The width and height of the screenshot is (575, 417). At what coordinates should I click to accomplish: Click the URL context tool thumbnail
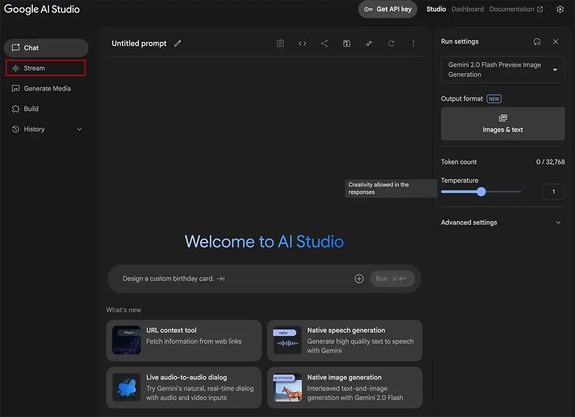126,340
